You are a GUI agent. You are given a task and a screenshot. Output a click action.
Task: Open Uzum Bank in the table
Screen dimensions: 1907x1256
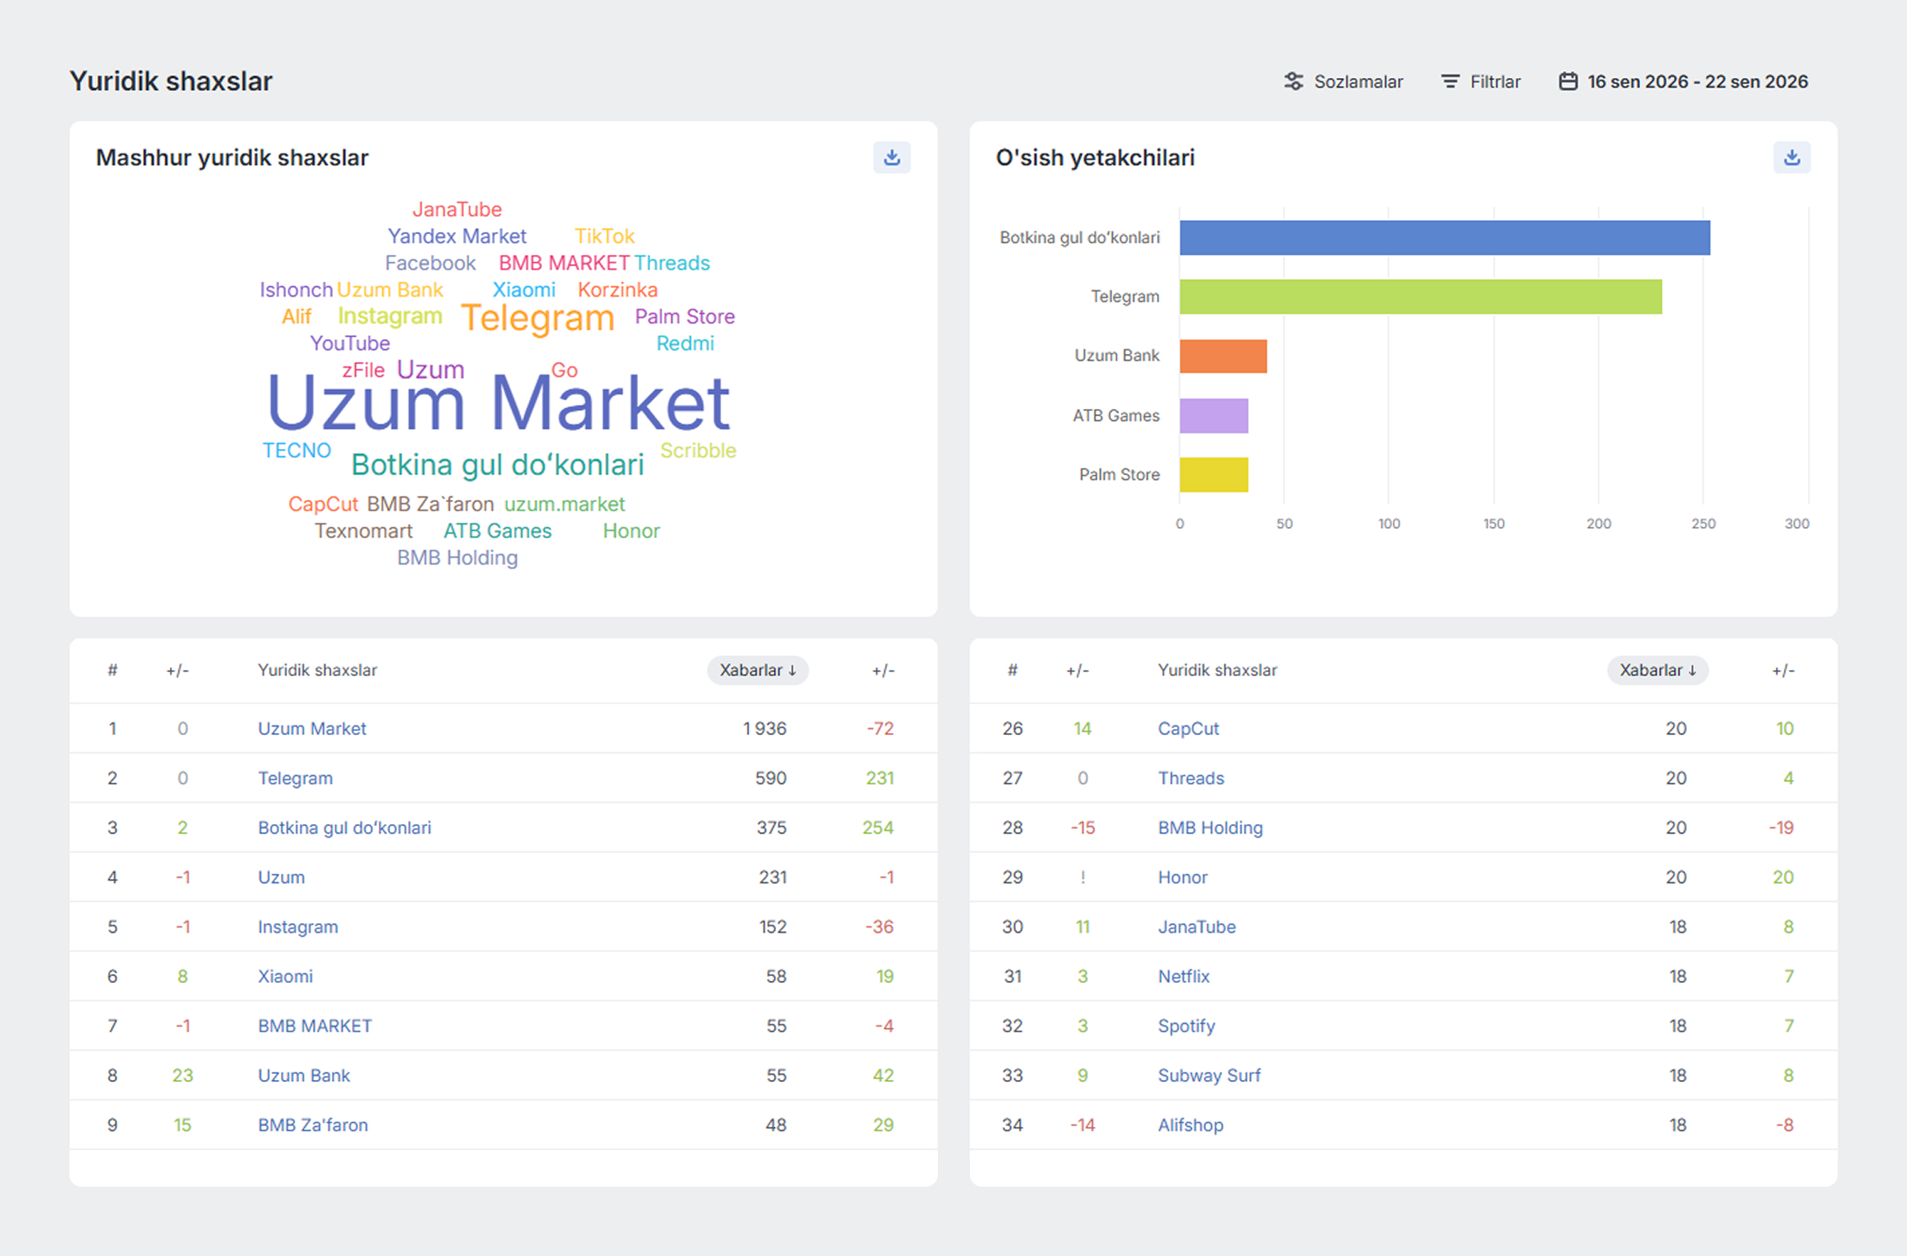(303, 1074)
